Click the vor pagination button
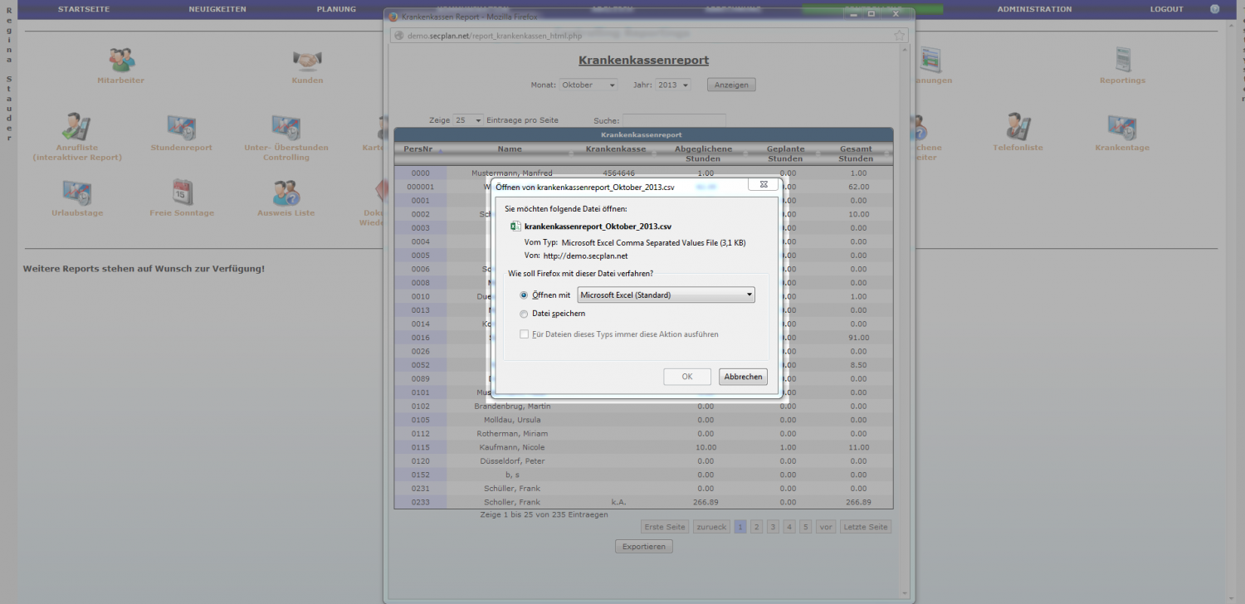Image resolution: width=1245 pixels, height=604 pixels. click(826, 527)
